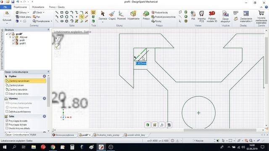This screenshot has height=151, width=269.
Task: Click the highlighted offset dimension input field
Action: tap(141, 63)
